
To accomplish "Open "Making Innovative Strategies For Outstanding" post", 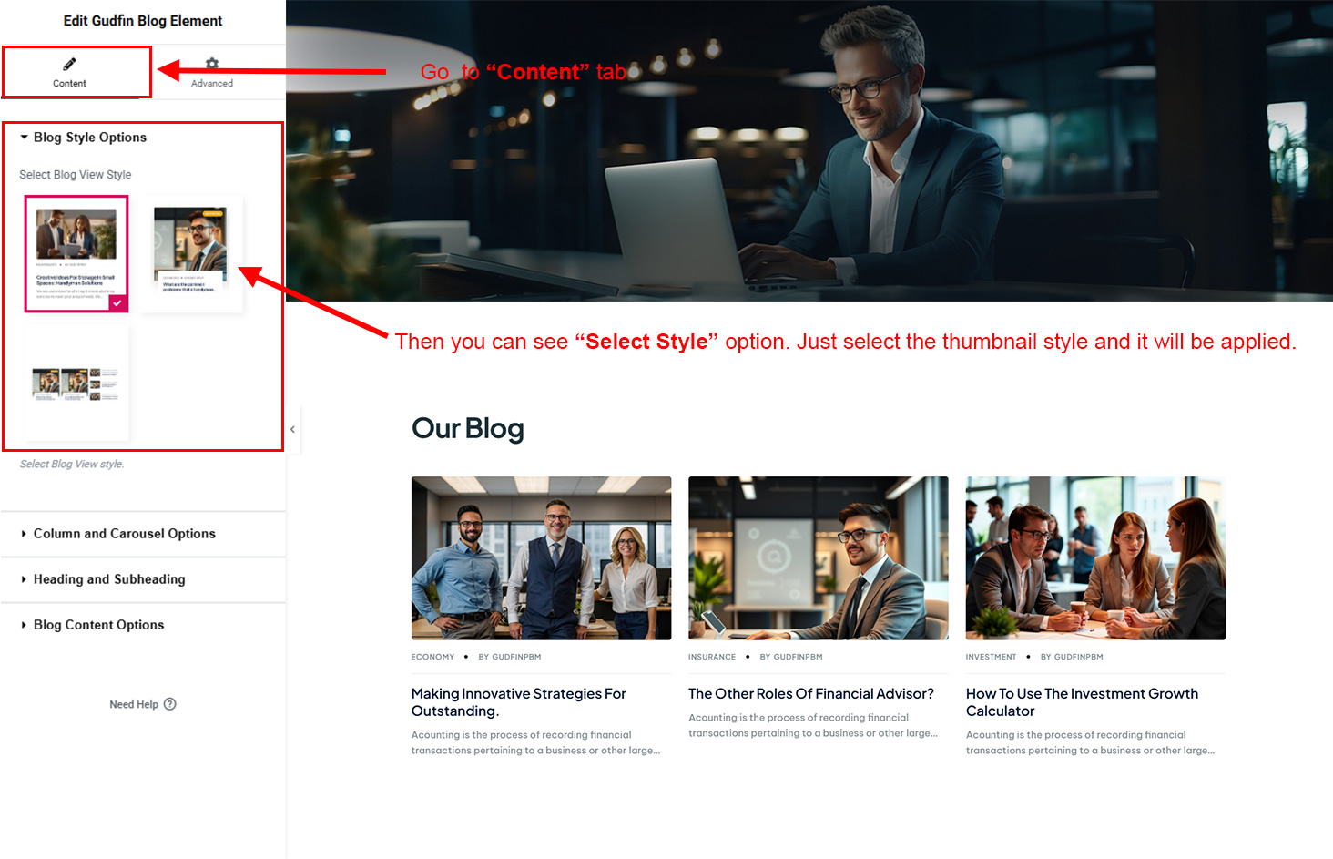I will pyautogui.click(x=518, y=702).
